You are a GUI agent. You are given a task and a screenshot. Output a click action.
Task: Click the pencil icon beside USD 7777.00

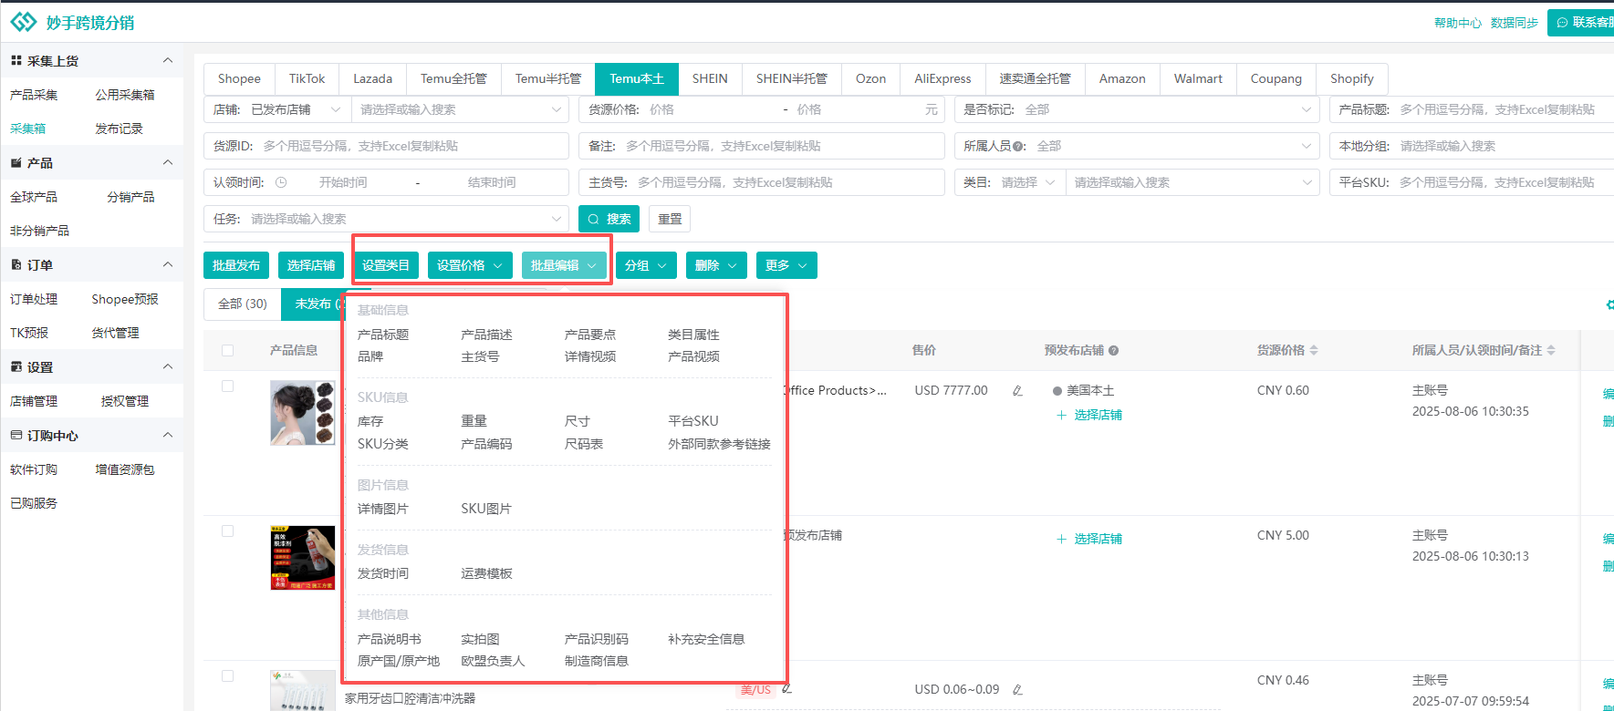[x=1017, y=391]
